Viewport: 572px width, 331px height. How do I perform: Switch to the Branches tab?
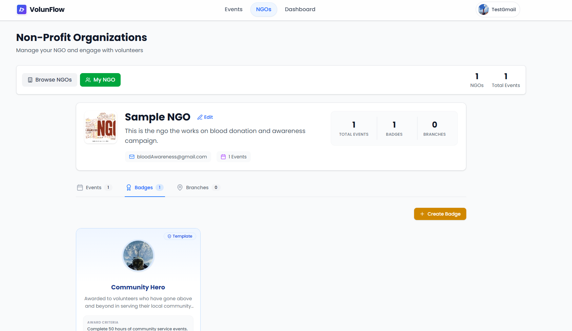[197, 187]
